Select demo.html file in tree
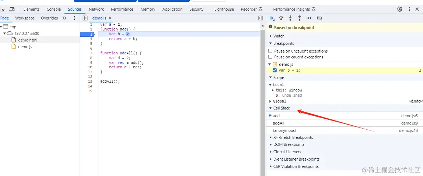This screenshot has width=423, height=176. tap(28, 40)
